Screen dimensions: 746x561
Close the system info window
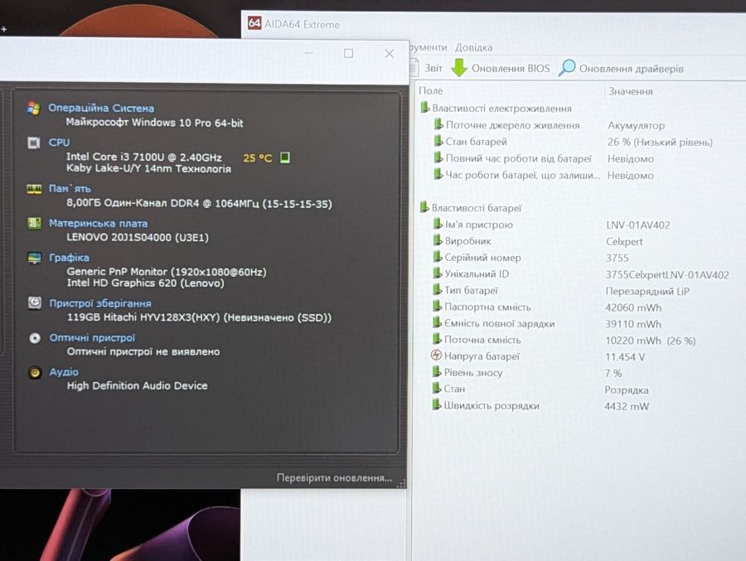coord(390,54)
